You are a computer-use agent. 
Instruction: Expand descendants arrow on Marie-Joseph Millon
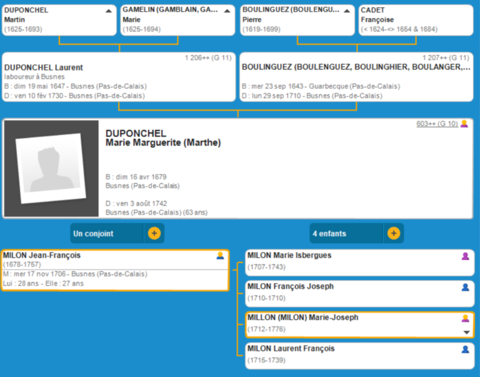click(x=466, y=332)
